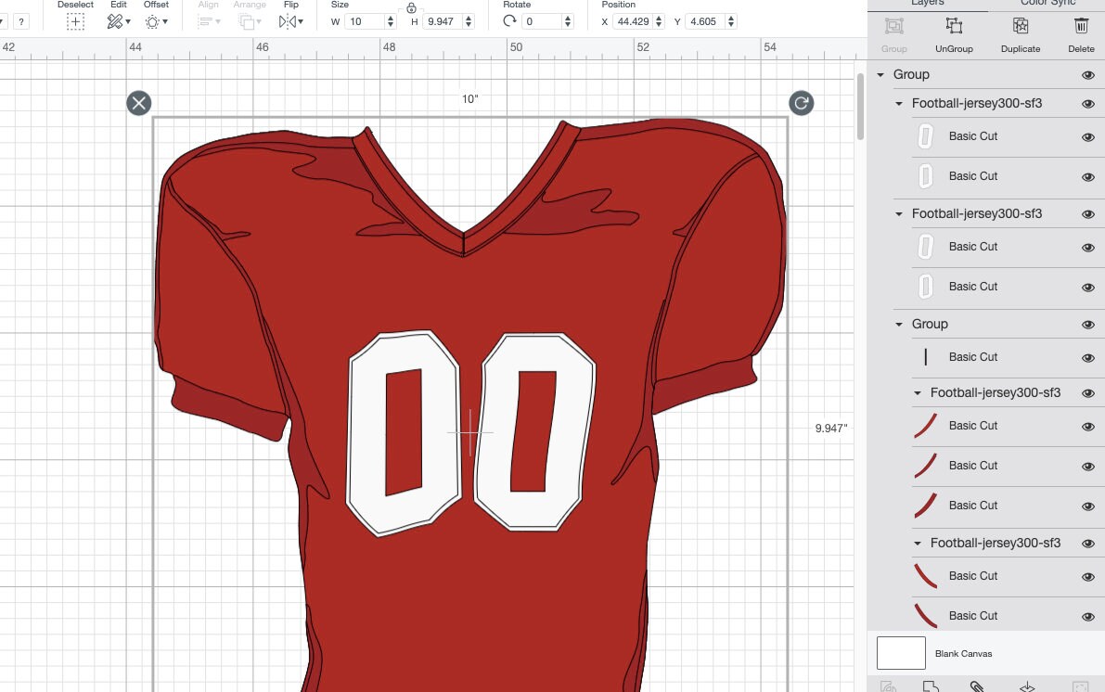Toggle visibility of the first Basic Cut layer
This screenshot has width=1105, height=692.
(1087, 136)
